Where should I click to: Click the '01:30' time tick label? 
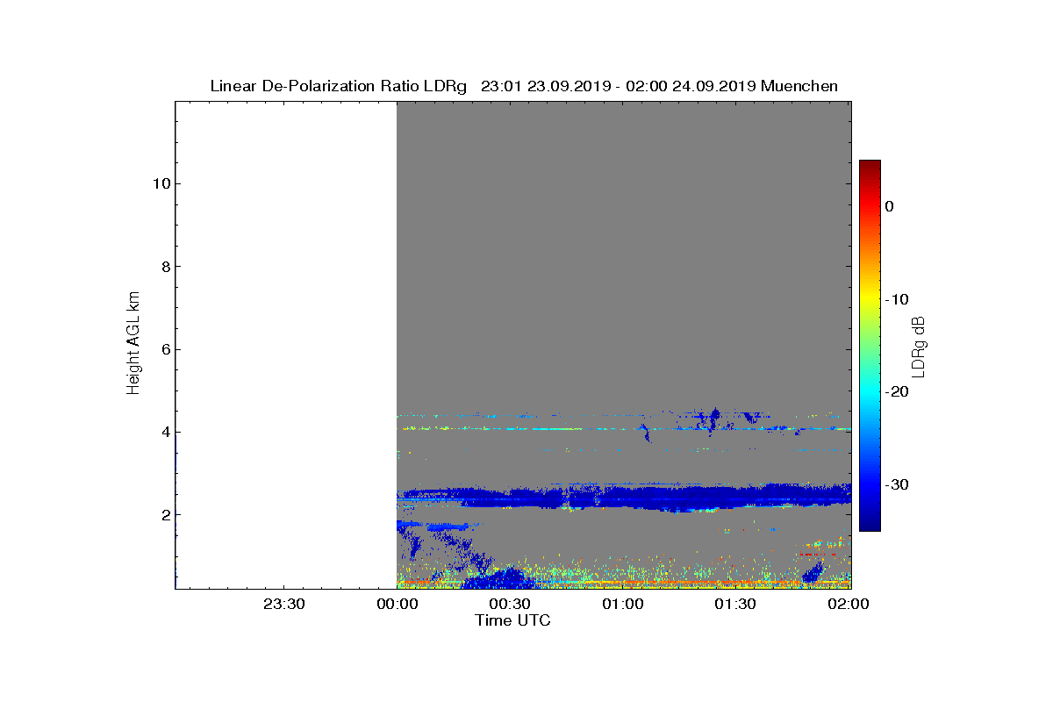click(735, 605)
